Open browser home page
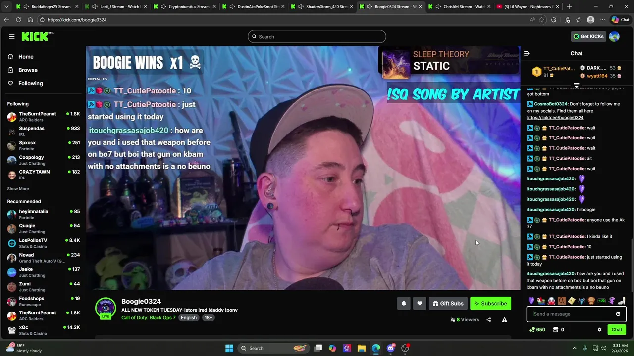This screenshot has height=356, width=634. [x=30, y=20]
